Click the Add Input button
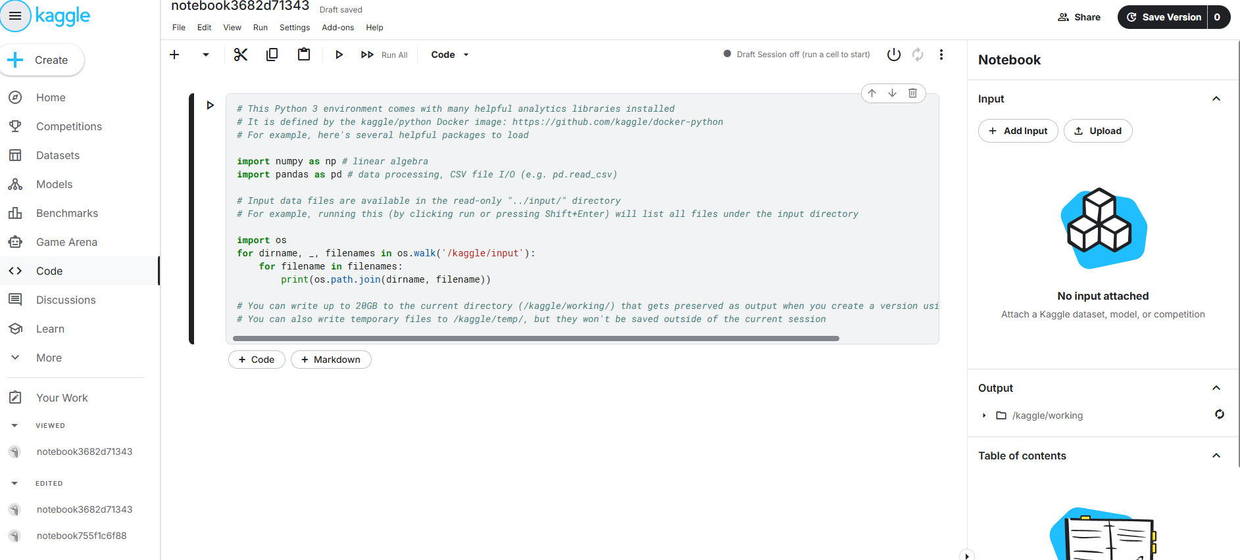Image resolution: width=1240 pixels, height=560 pixels. (1018, 131)
